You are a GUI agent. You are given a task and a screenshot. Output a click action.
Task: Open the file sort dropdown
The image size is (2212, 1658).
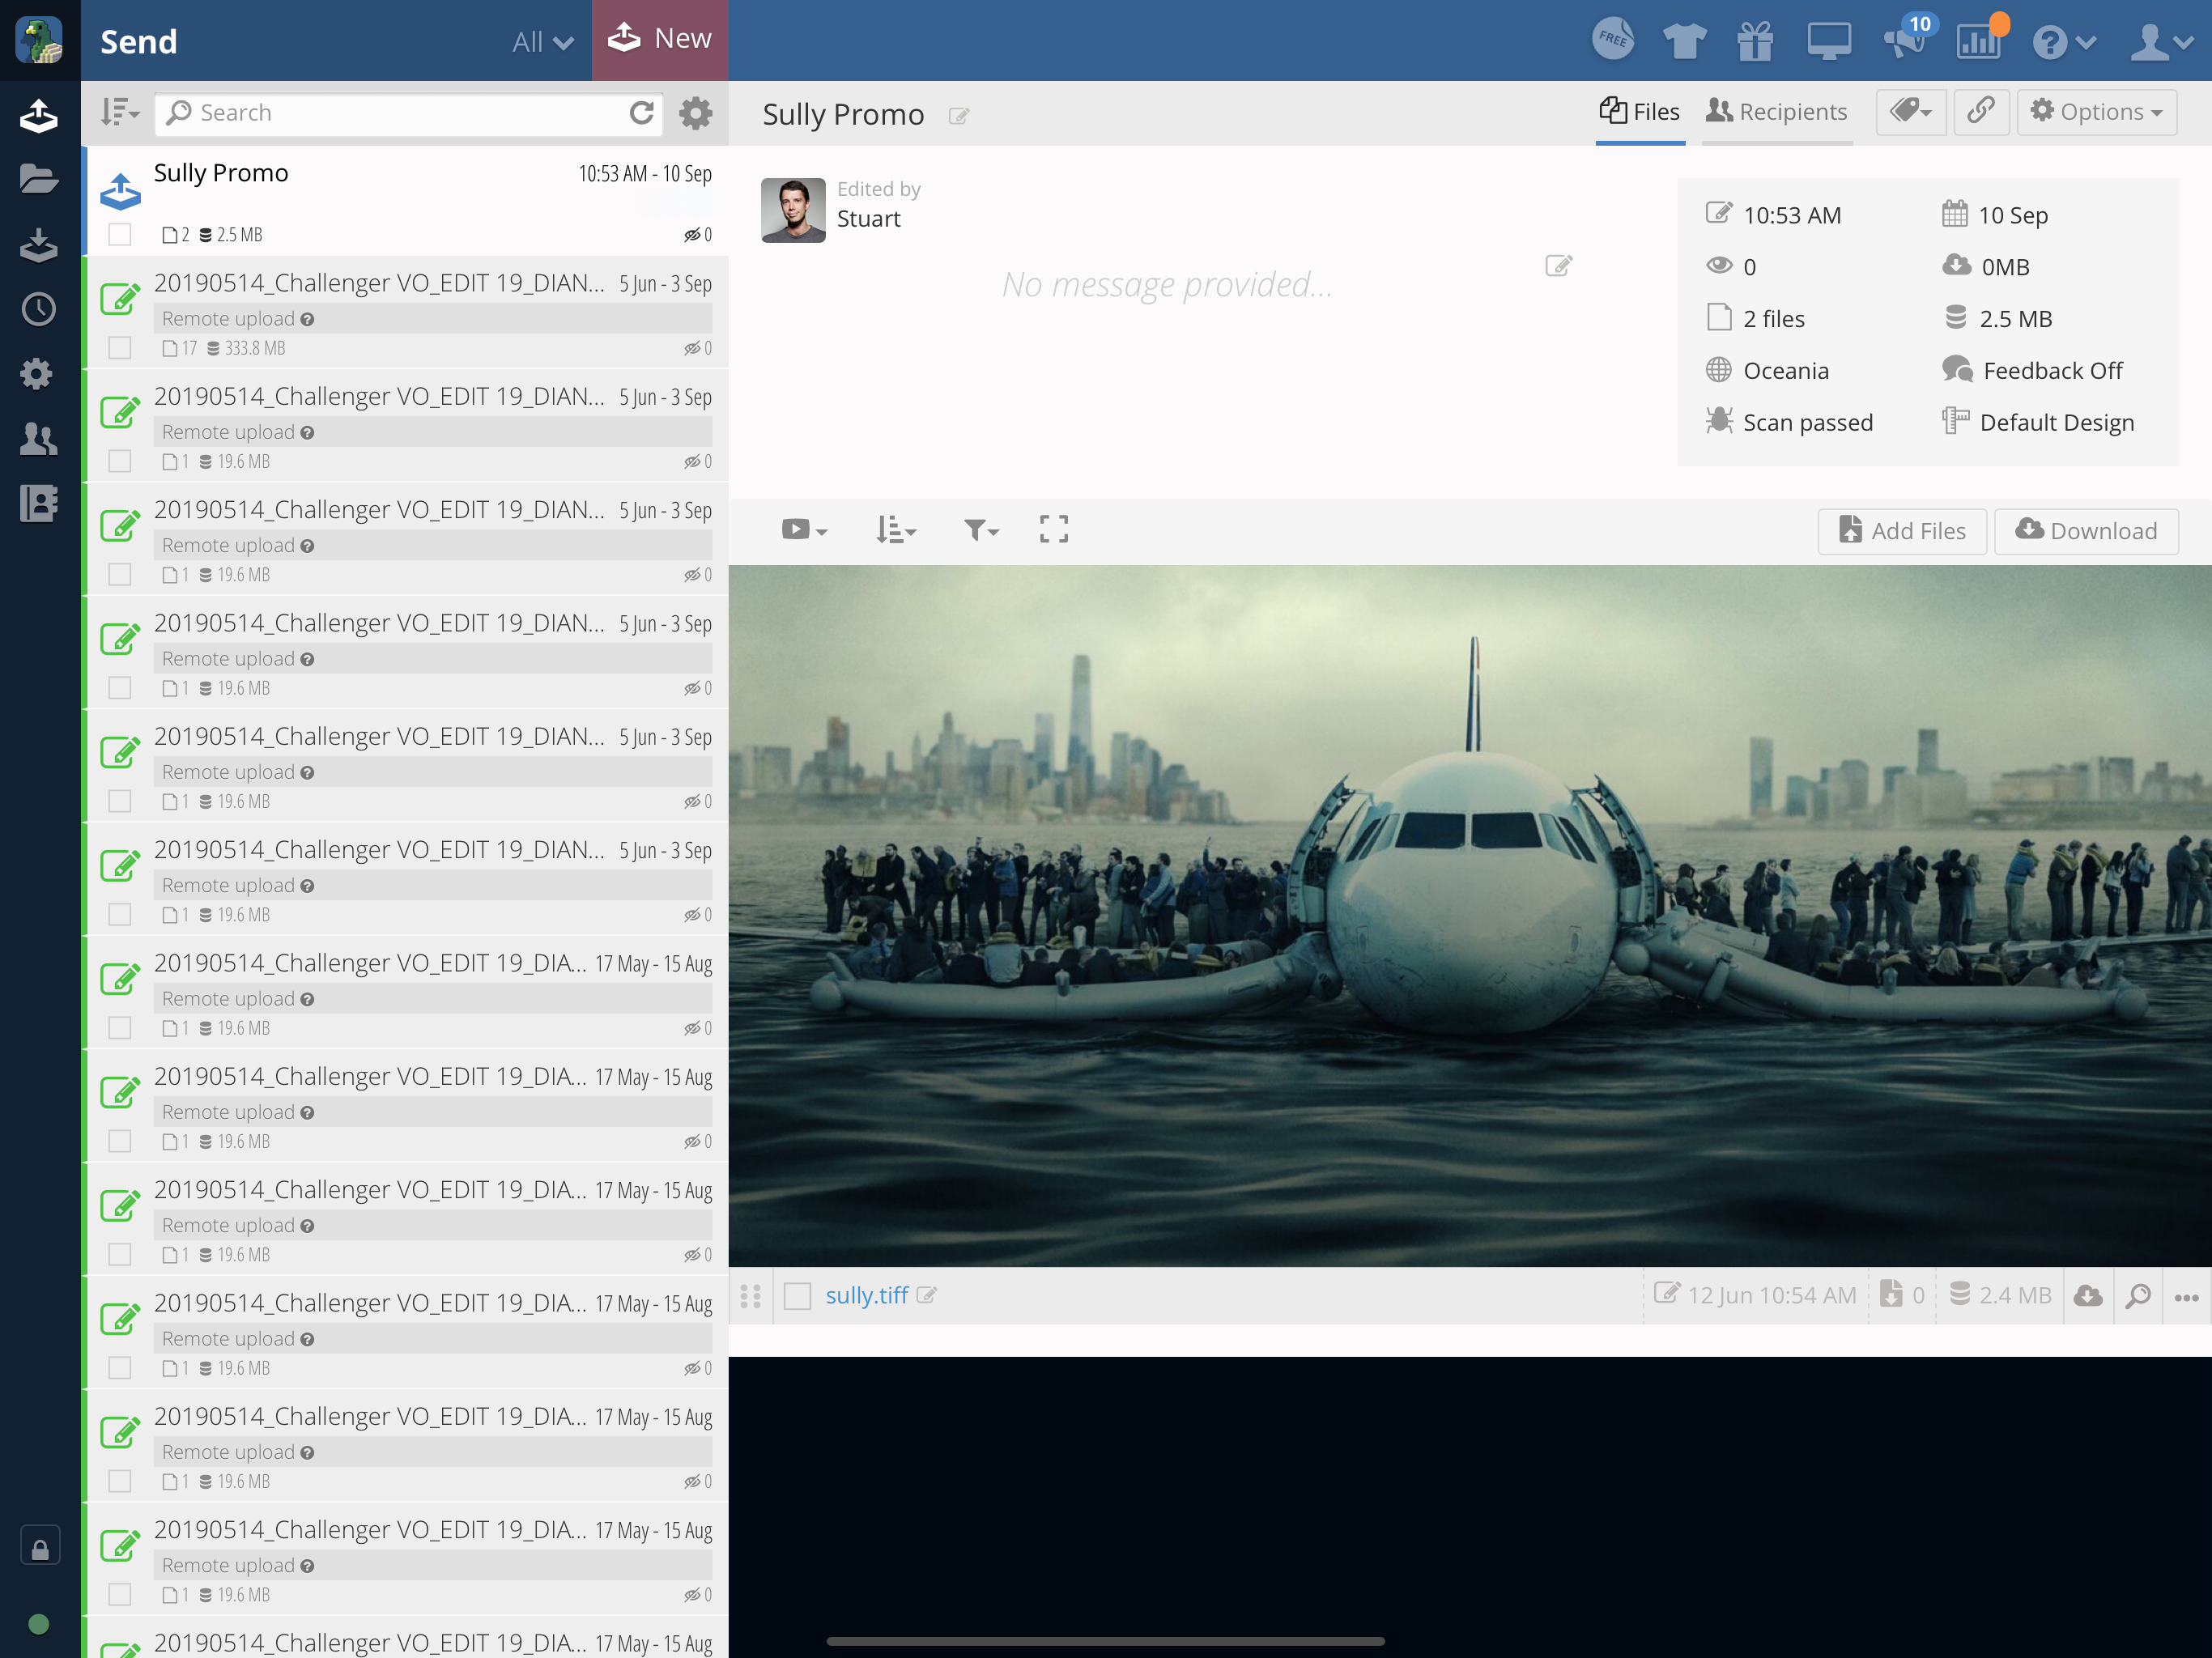click(x=896, y=529)
